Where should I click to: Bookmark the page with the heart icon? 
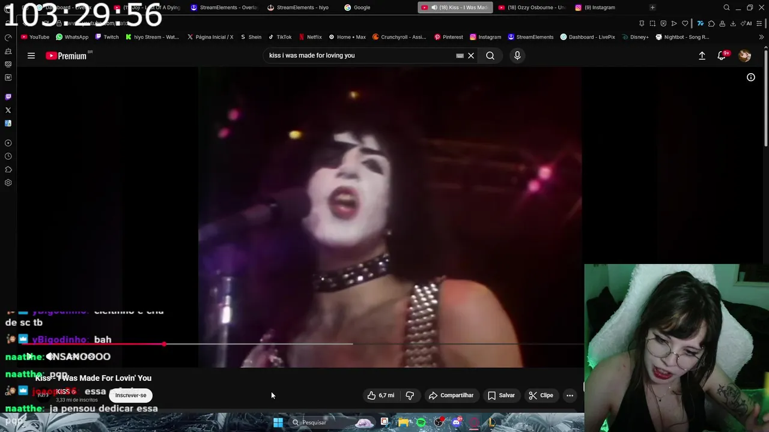click(685, 23)
